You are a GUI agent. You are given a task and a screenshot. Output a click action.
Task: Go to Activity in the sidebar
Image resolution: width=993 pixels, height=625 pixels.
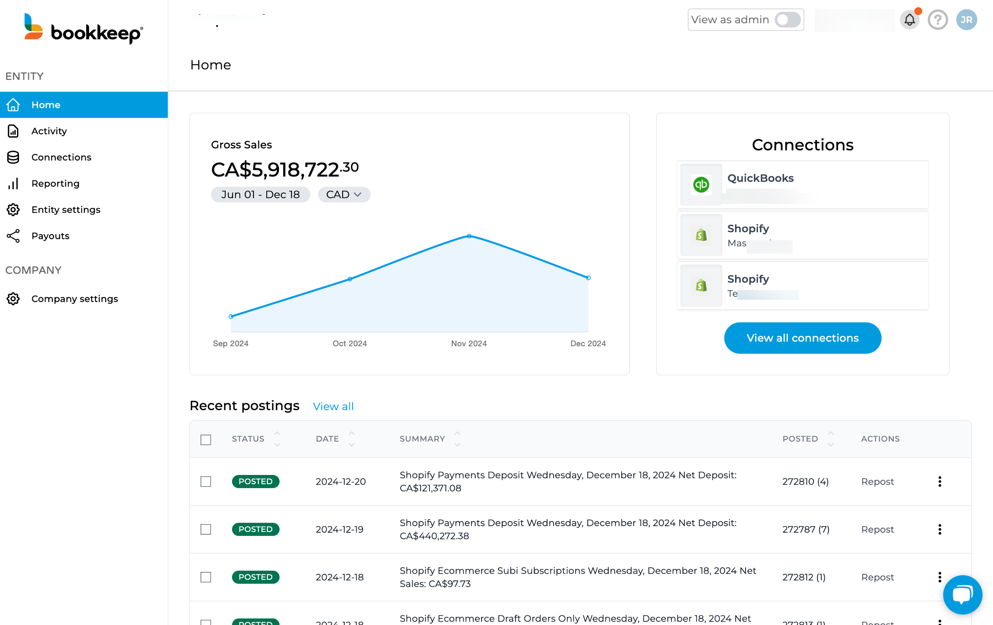coord(49,131)
